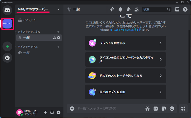
Task: Open the emoji picker smiley icon
Action: pyautogui.click(x=172, y=108)
